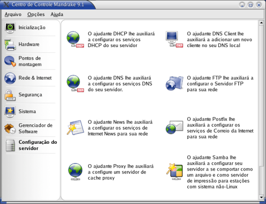Minimize the Centro de Controle window
The width and height of the screenshot is (266, 204).
(242, 5)
